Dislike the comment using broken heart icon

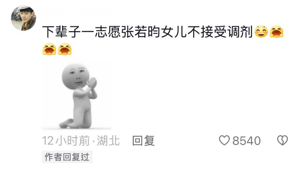(x=283, y=140)
